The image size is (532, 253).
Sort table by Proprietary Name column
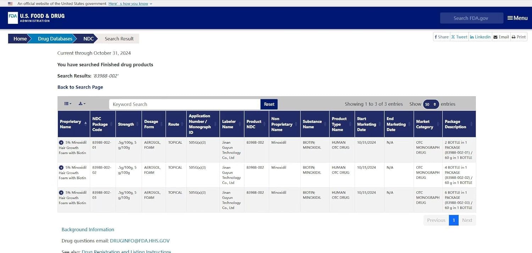73,124
